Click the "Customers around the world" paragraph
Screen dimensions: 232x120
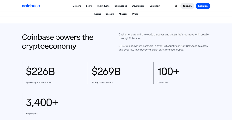tap(164, 36)
